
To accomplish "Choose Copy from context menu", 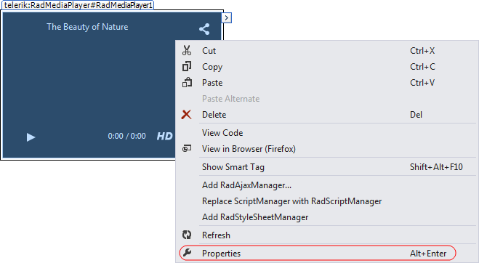I will 327,67.
